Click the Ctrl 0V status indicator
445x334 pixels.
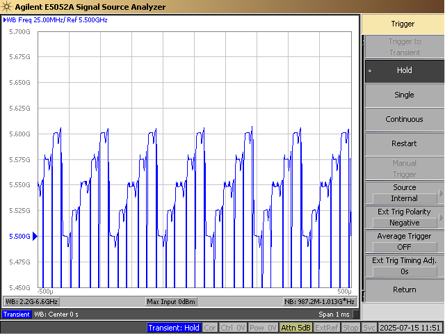tap(233, 328)
